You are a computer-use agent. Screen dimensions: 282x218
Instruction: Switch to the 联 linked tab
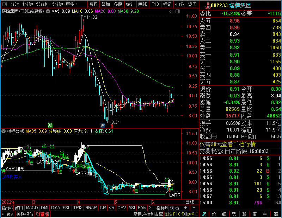244,214
